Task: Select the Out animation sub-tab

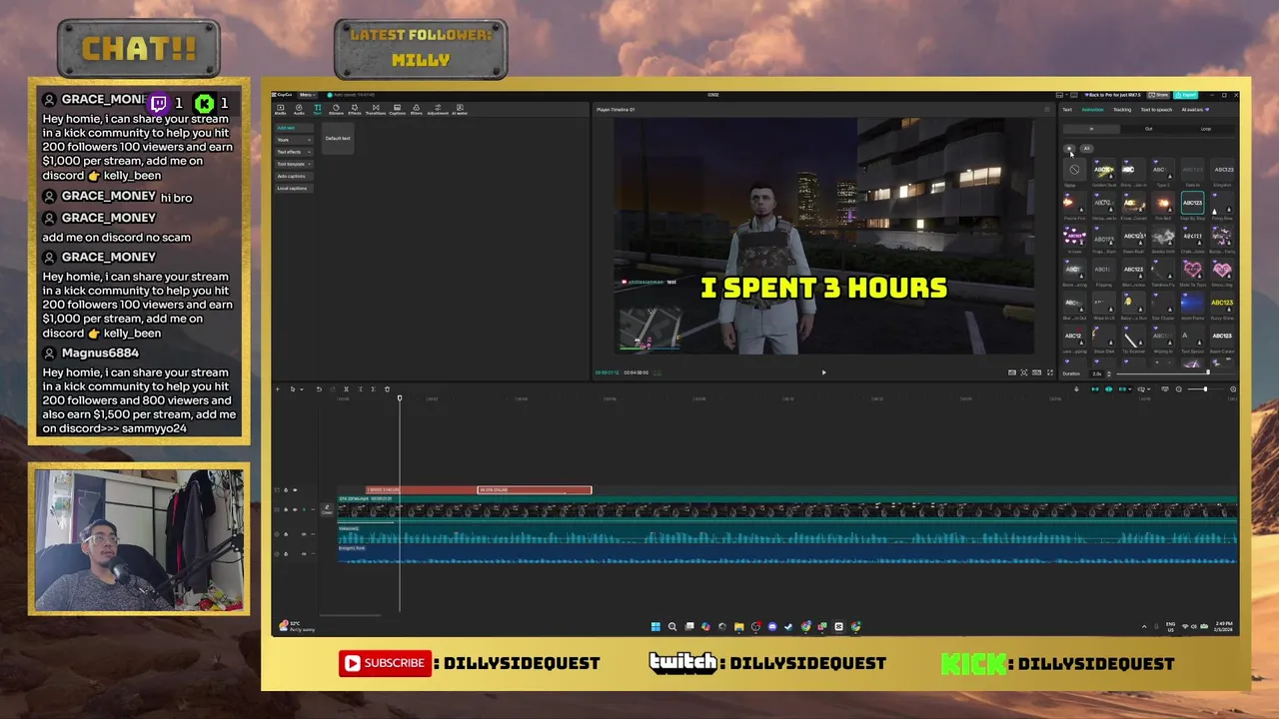Action: coord(1149,129)
